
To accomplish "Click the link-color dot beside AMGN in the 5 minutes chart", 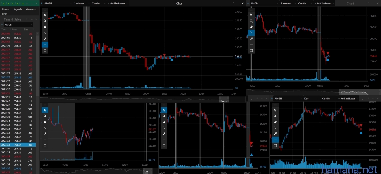I will (x=248, y=4).
